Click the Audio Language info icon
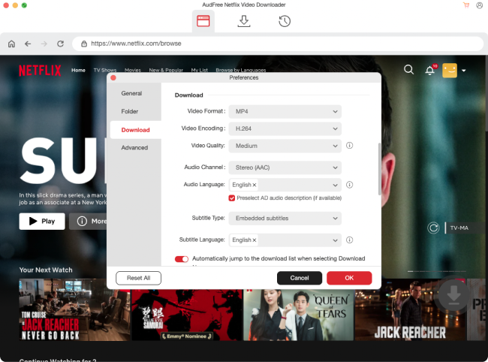 click(x=350, y=185)
